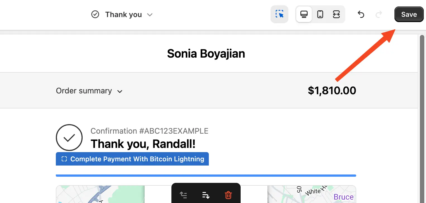Screen dimensions: 426x203
Task: Click the move section icon in the floating toolbar
Action: (206, 195)
